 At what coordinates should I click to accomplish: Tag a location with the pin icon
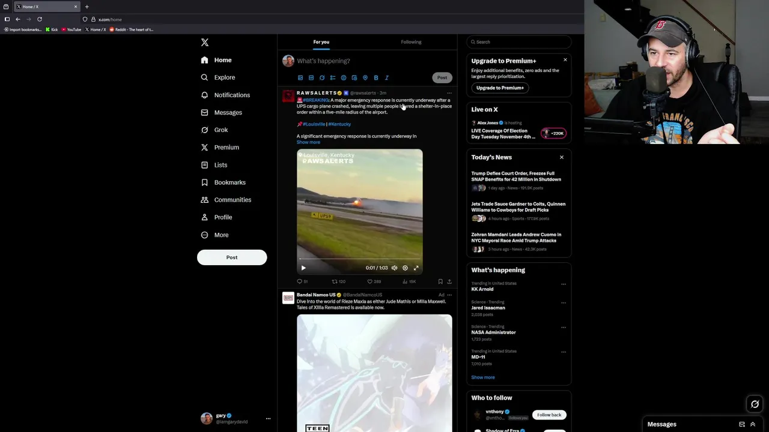click(x=365, y=77)
